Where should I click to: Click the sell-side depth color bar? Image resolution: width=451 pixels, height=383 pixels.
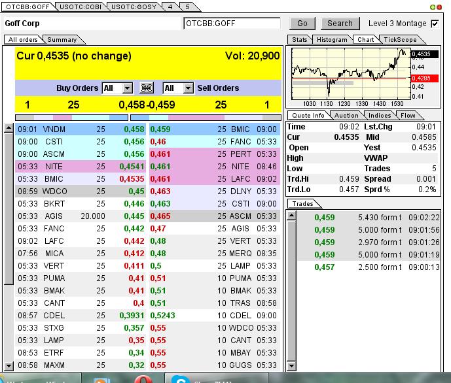[206, 118]
